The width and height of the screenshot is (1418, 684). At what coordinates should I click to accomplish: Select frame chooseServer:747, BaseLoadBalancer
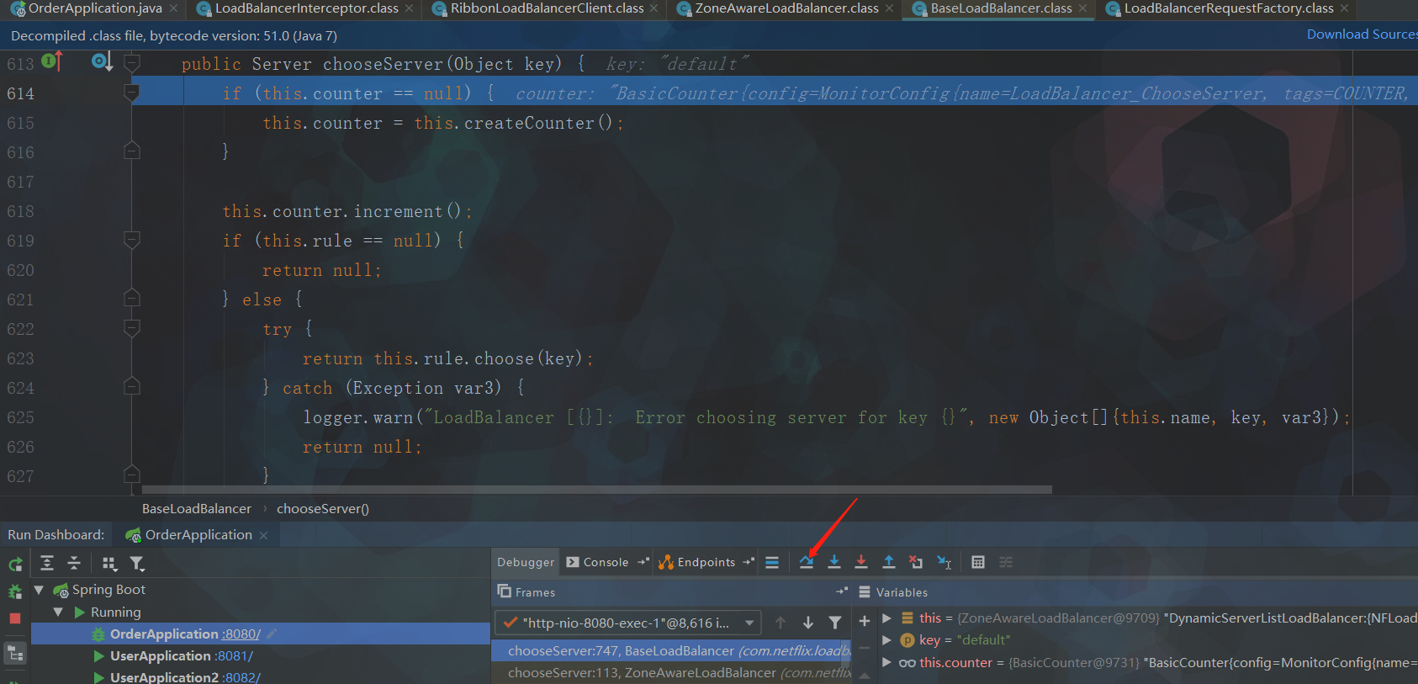[671, 650]
